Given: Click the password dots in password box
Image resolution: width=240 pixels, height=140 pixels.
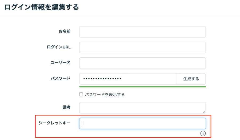Looking at the screenshot, I should coord(102,79).
